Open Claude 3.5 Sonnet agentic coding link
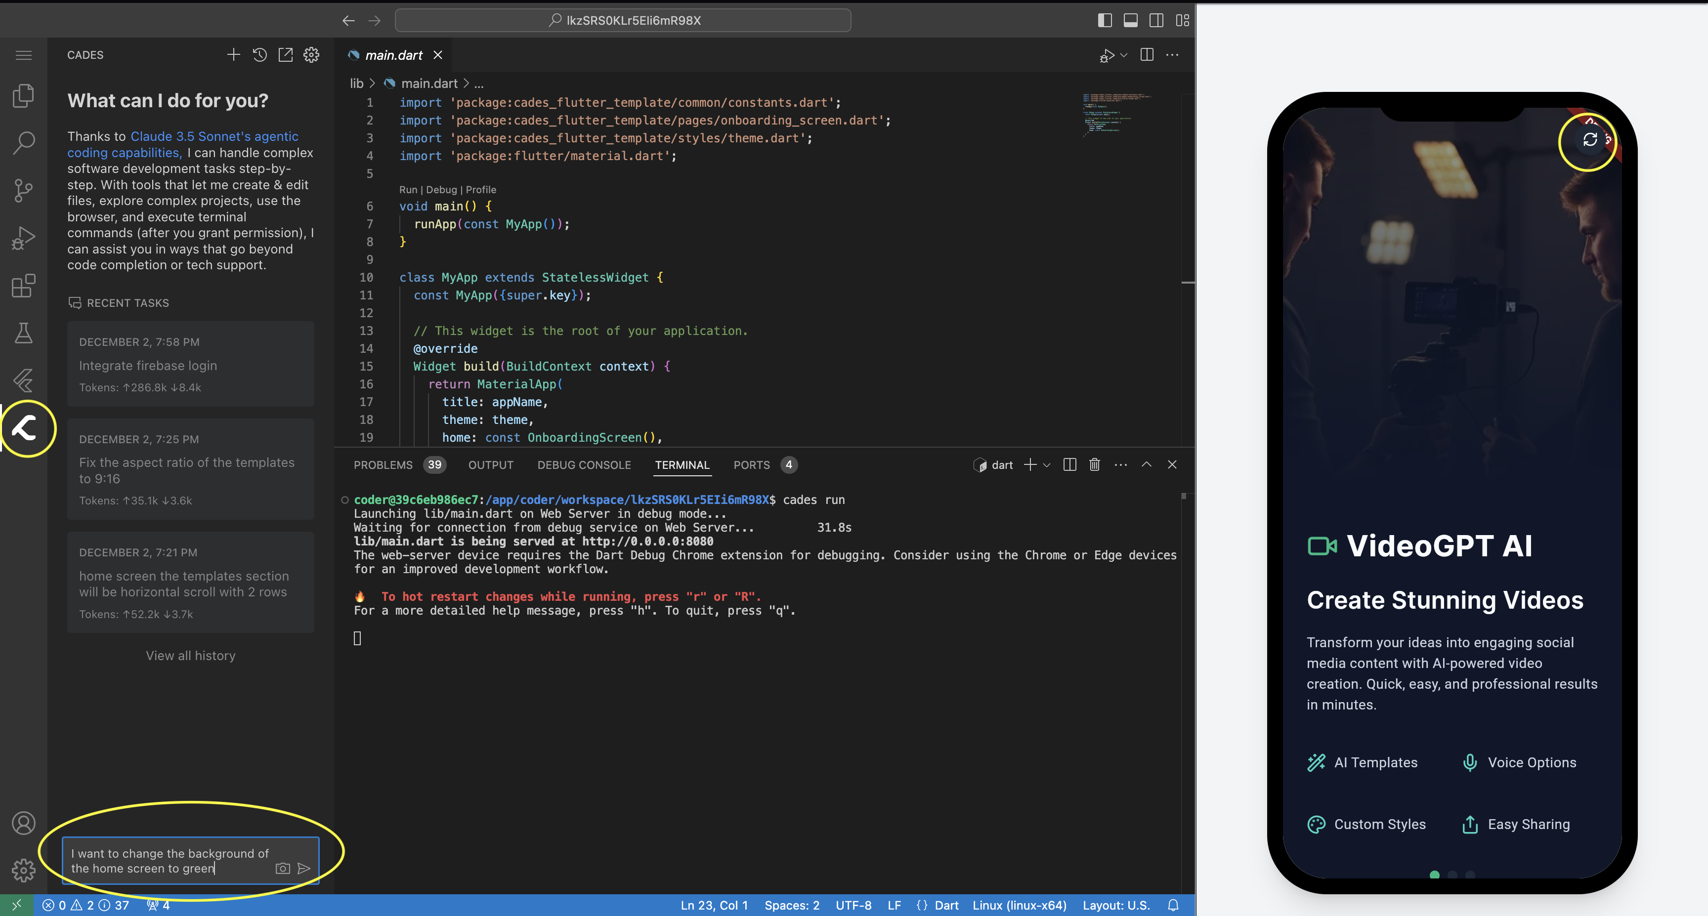1708x916 pixels. pyautogui.click(x=183, y=144)
